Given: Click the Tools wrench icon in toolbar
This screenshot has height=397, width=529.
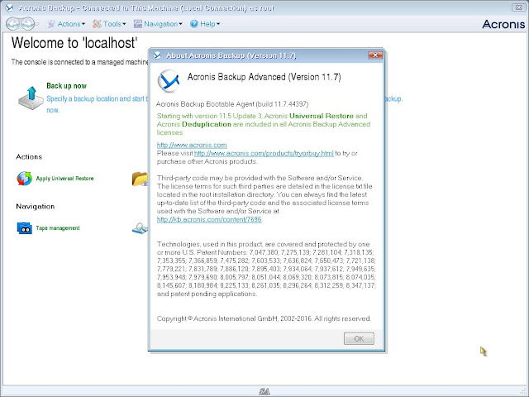Looking at the screenshot, I should 98,24.
